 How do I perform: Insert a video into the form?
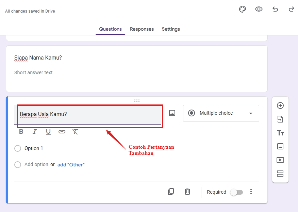pyautogui.click(x=280, y=160)
